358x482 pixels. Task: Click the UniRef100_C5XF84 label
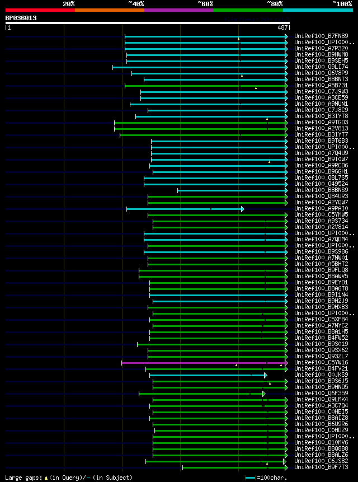pyautogui.click(x=321, y=320)
